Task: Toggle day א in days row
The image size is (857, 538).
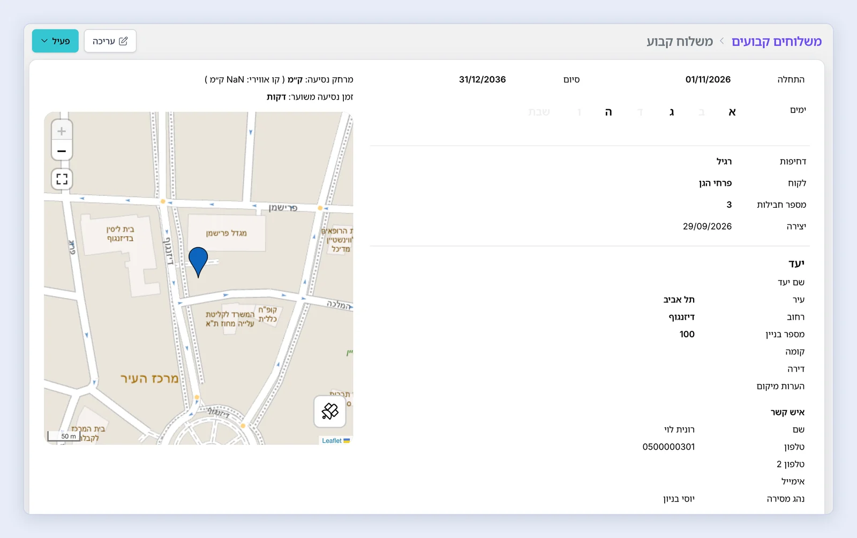Action: point(732,112)
